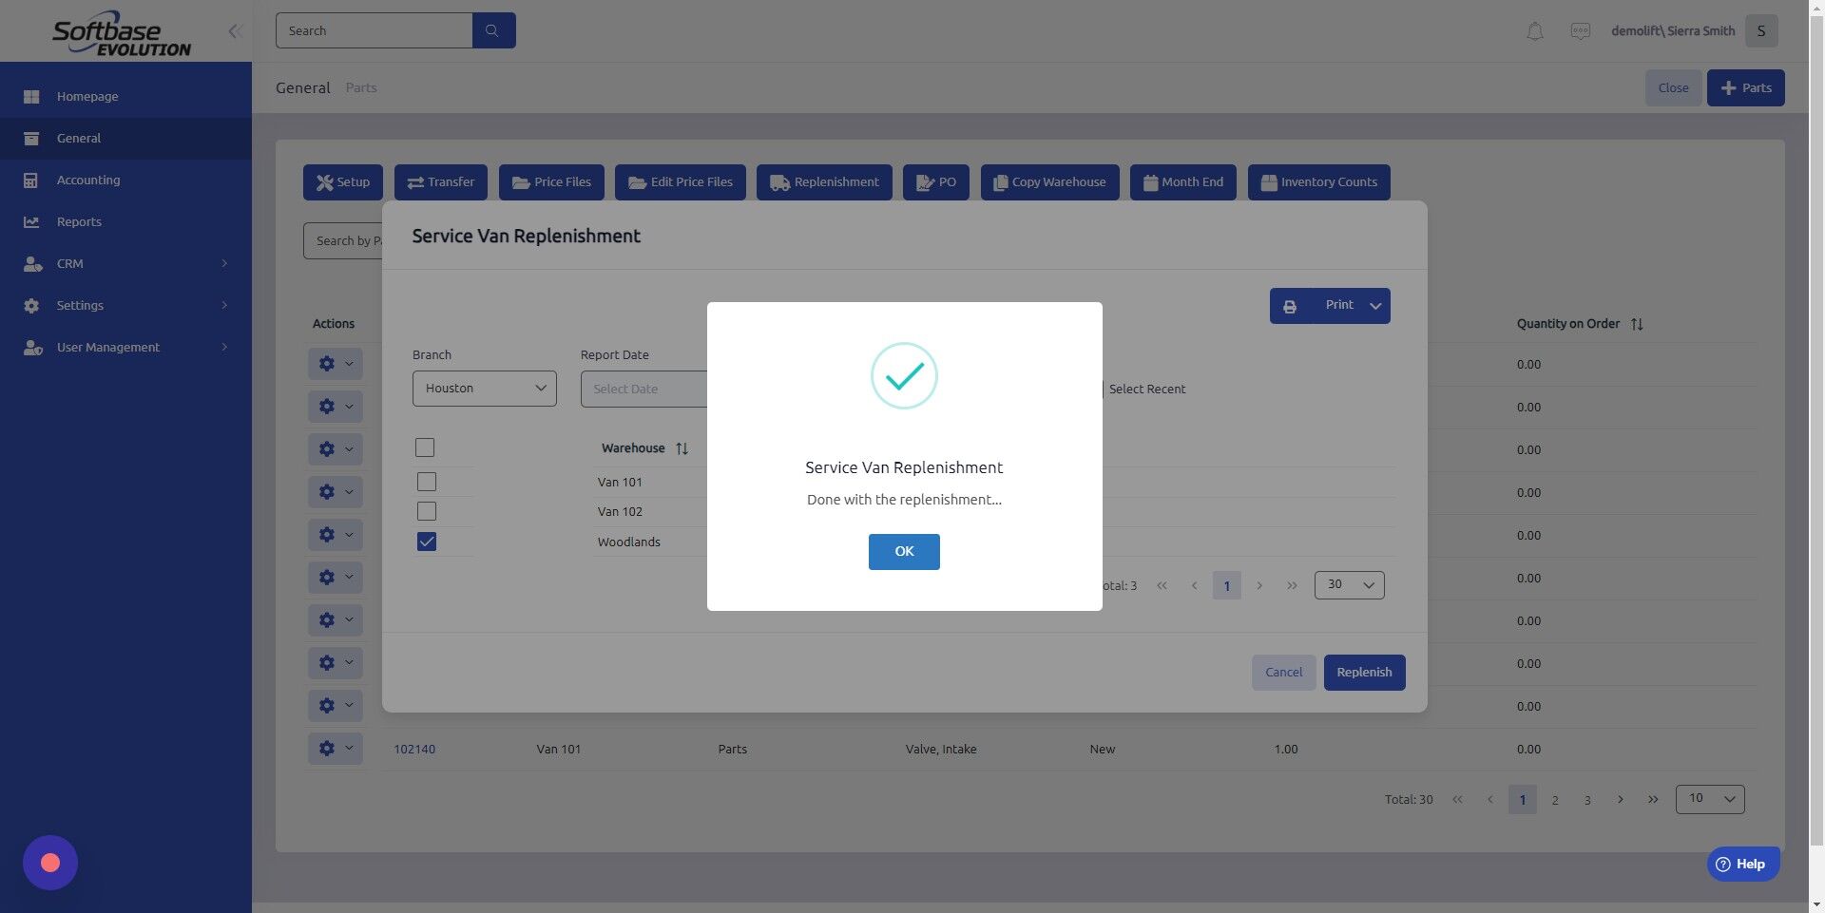Open the page size dropdown showing 10
This screenshot has height=913, width=1825.
point(1708,798)
